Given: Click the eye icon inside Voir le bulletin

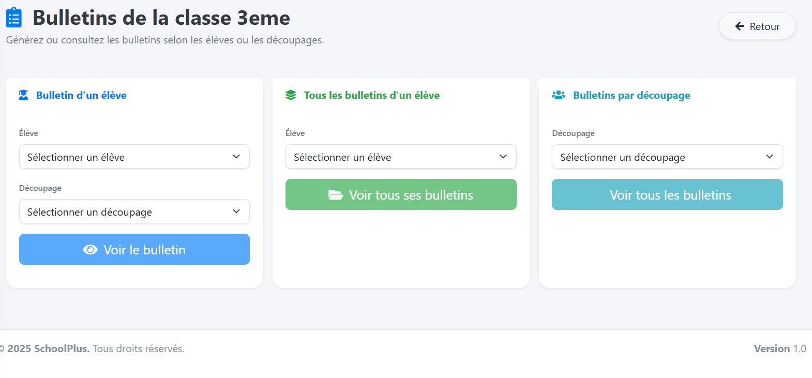Looking at the screenshot, I should point(91,249).
